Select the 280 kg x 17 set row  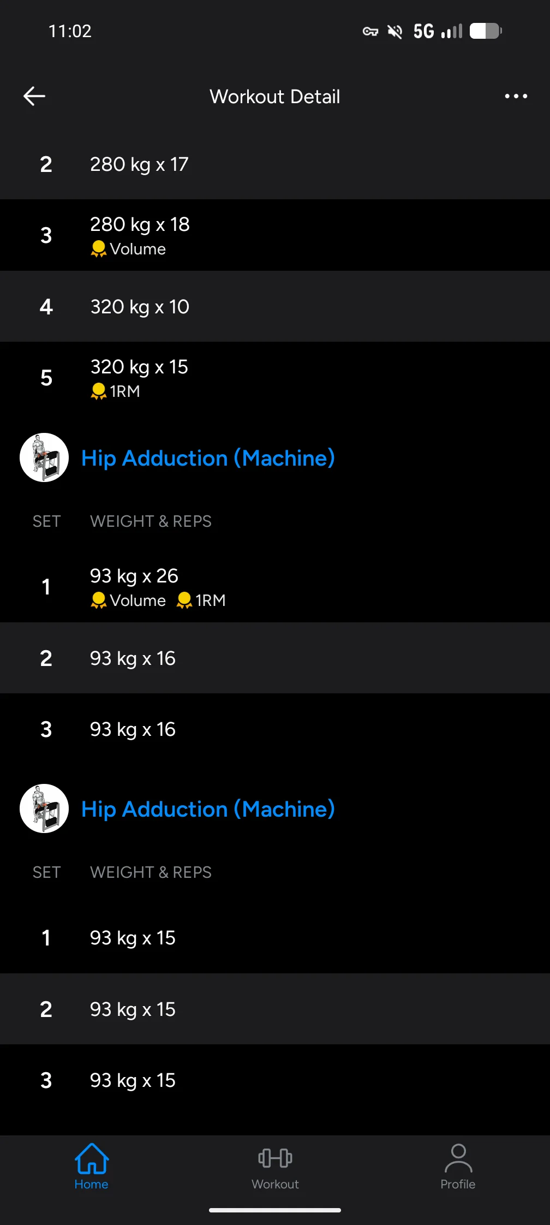tap(275, 164)
